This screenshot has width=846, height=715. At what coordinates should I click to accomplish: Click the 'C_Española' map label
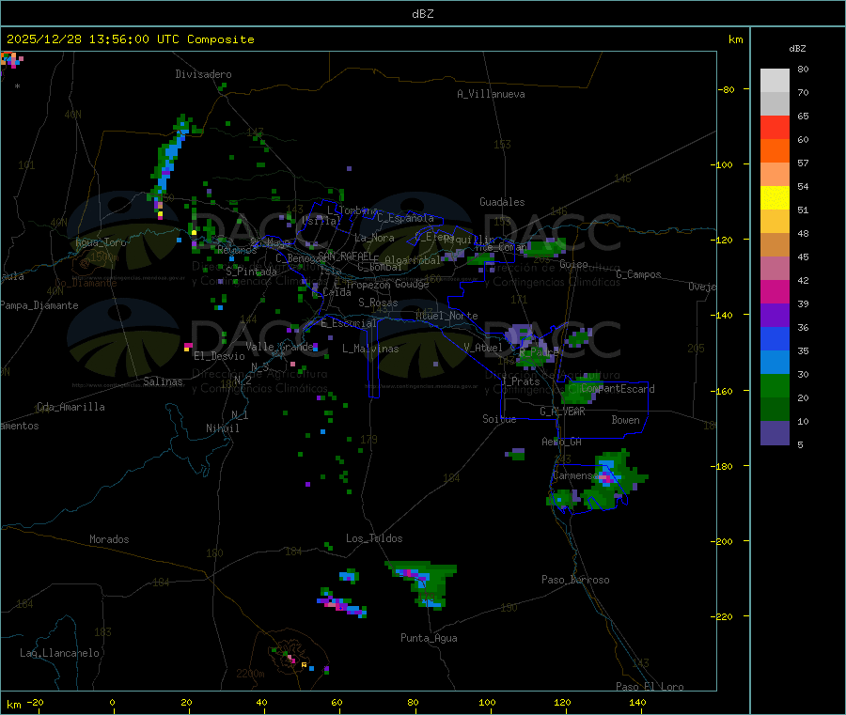(x=405, y=218)
